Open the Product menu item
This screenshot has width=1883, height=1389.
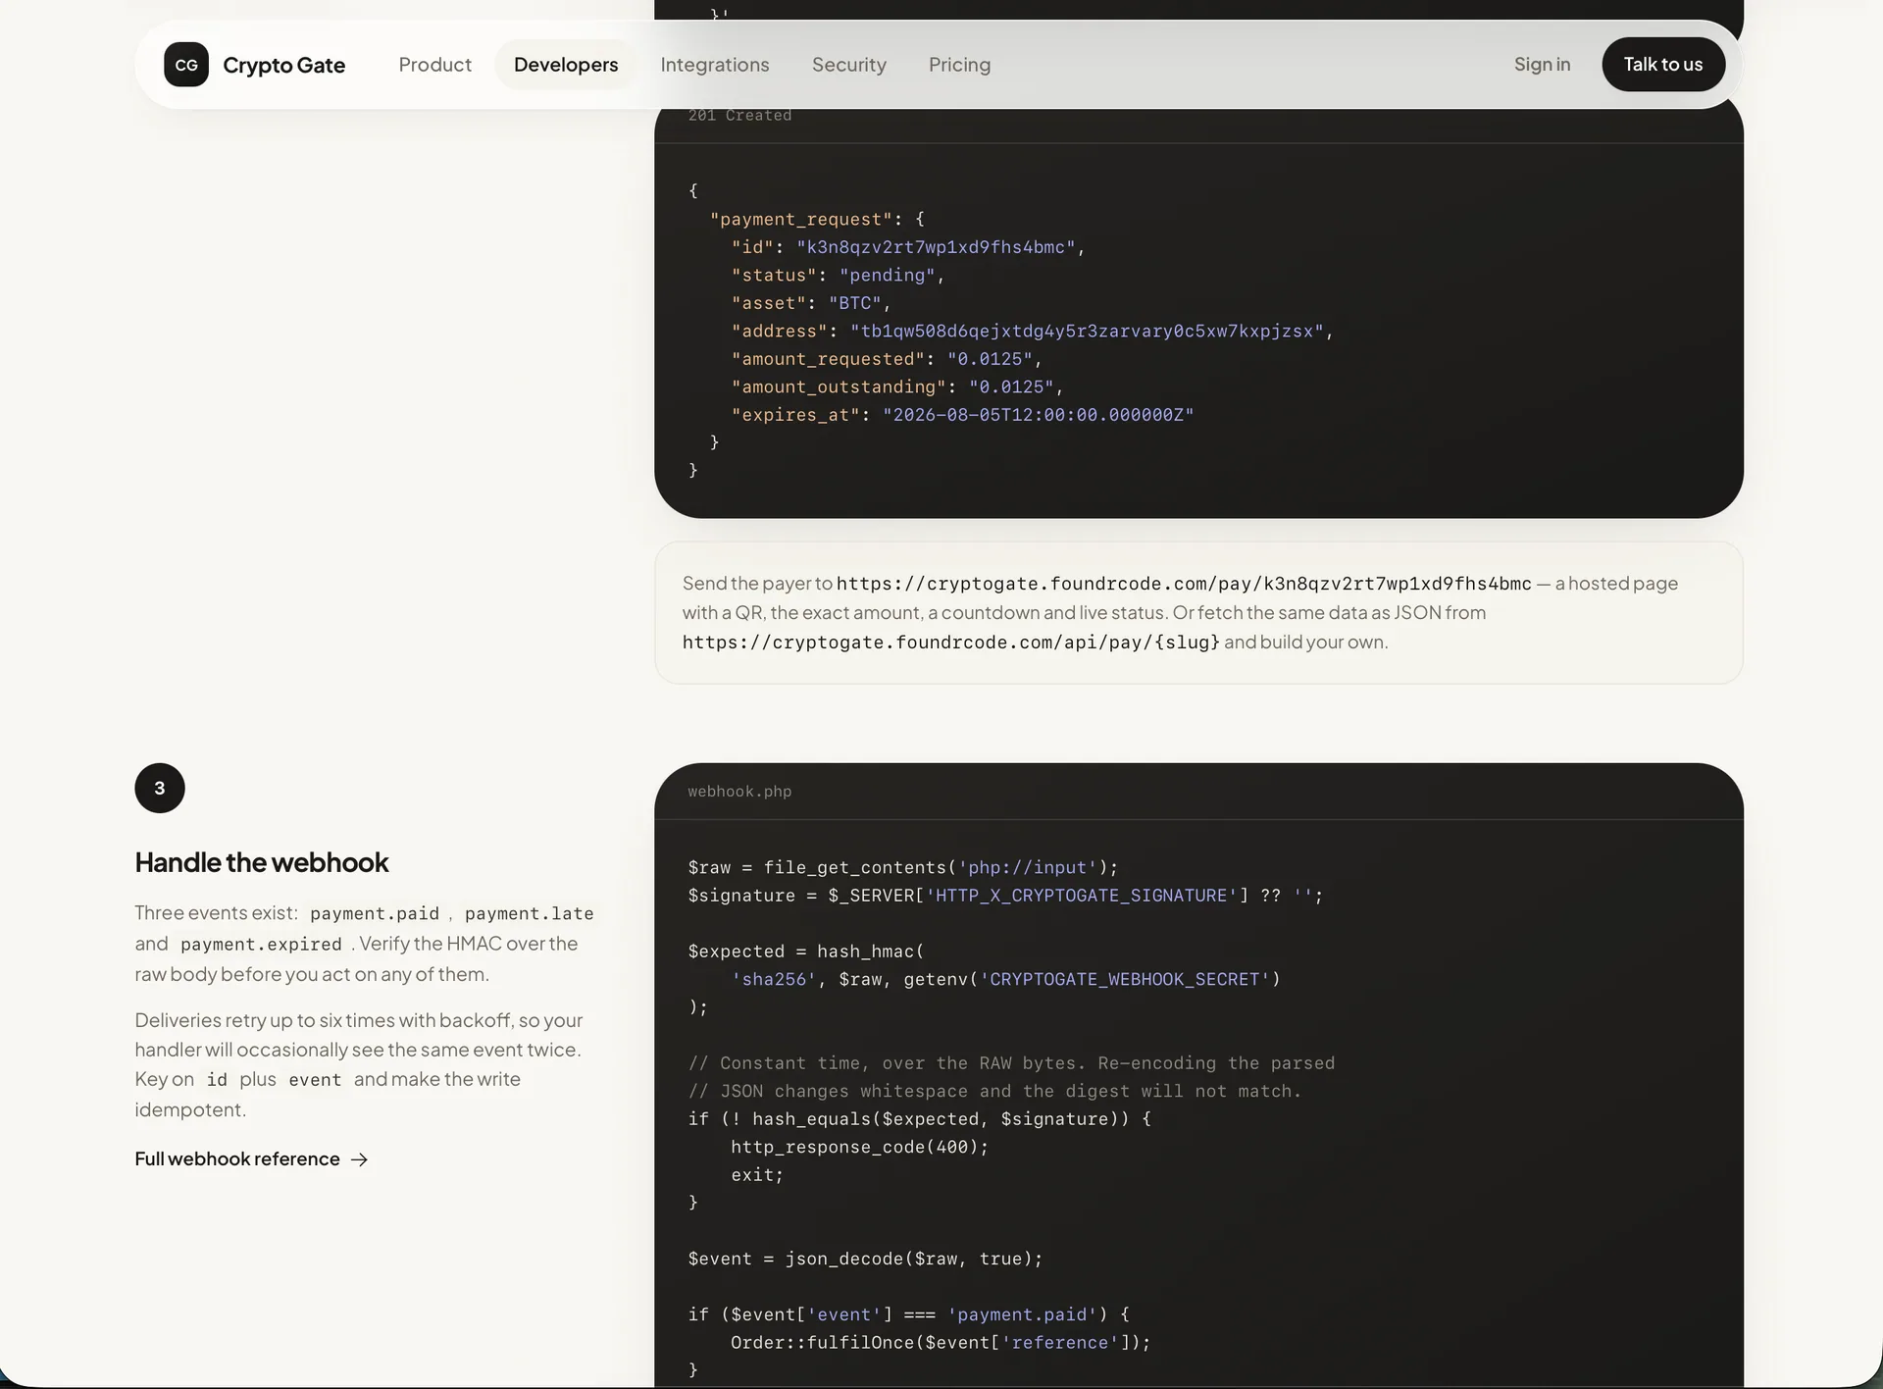[x=434, y=65]
